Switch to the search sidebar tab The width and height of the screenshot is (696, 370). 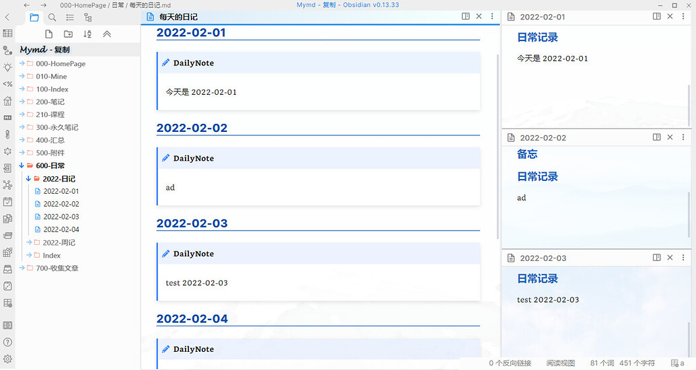pos(52,17)
